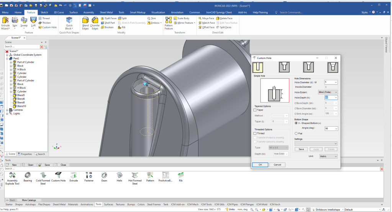The image size is (392, 212).
Task: Switch to the Sheet Metal ribbon tab
Action: (107, 12)
